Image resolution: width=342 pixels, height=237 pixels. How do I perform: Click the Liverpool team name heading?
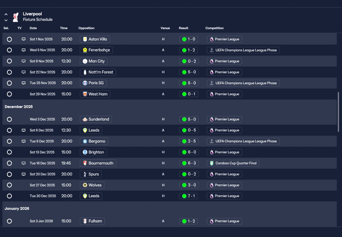click(32, 14)
